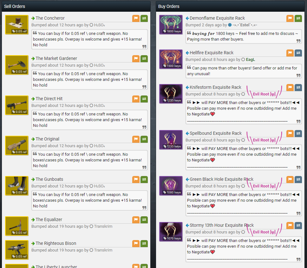This screenshot has height=268, width=307.
Task: Open Green Black Hole Rack 1080 keys thumbnail
Action: click(171, 186)
